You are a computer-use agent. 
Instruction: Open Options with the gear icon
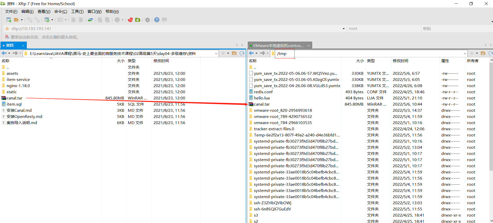(x=147, y=20)
